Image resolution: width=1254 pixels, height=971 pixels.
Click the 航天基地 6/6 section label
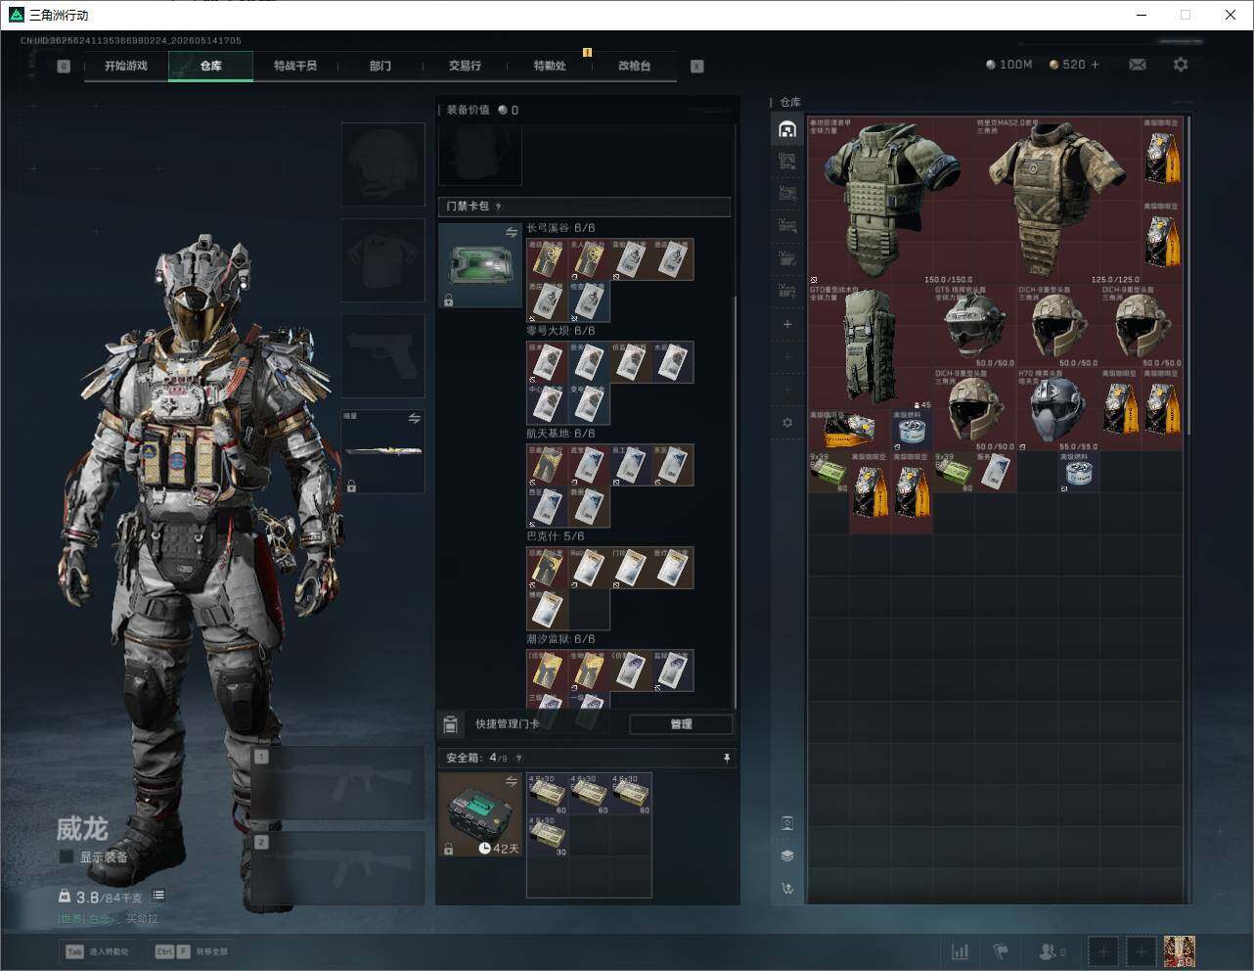[x=560, y=434]
